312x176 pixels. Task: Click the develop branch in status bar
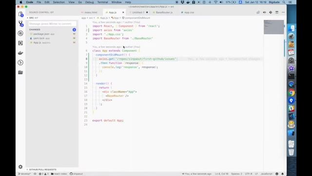pyautogui.click(x=24, y=174)
